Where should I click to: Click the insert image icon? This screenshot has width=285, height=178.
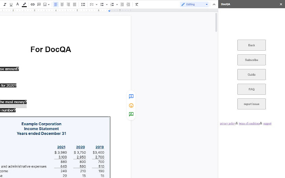click(x=45, y=4)
